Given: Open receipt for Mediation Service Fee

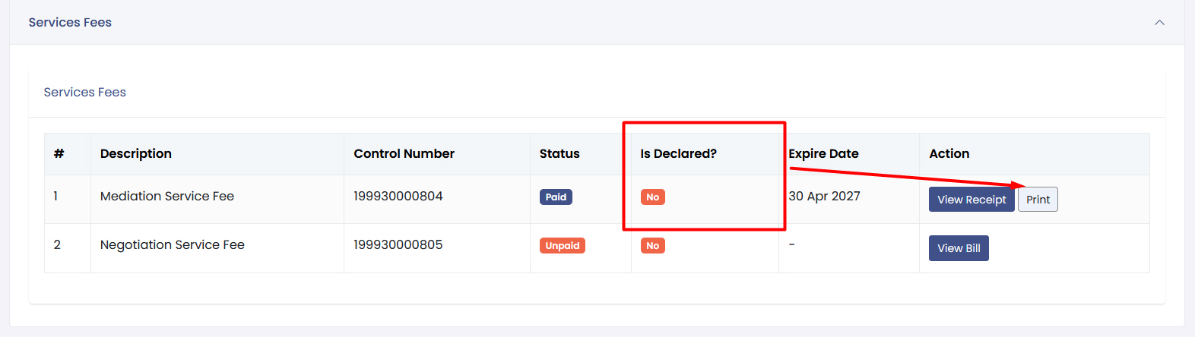Looking at the screenshot, I should tap(971, 200).
